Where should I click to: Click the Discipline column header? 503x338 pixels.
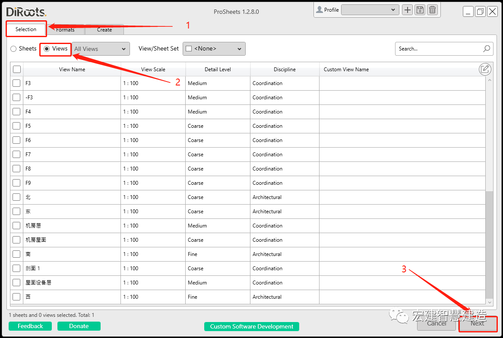click(x=285, y=69)
